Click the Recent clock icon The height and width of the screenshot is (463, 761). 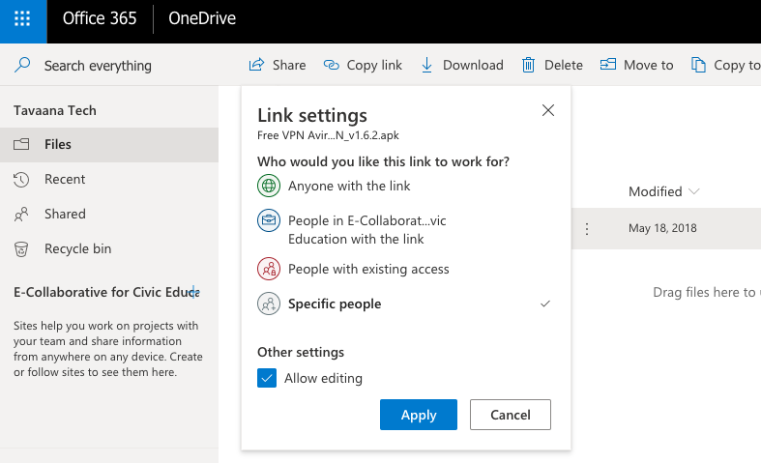(x=21, y=180)
